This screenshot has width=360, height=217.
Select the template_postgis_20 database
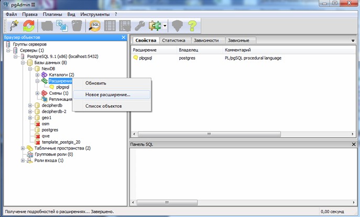coord(60,142)
